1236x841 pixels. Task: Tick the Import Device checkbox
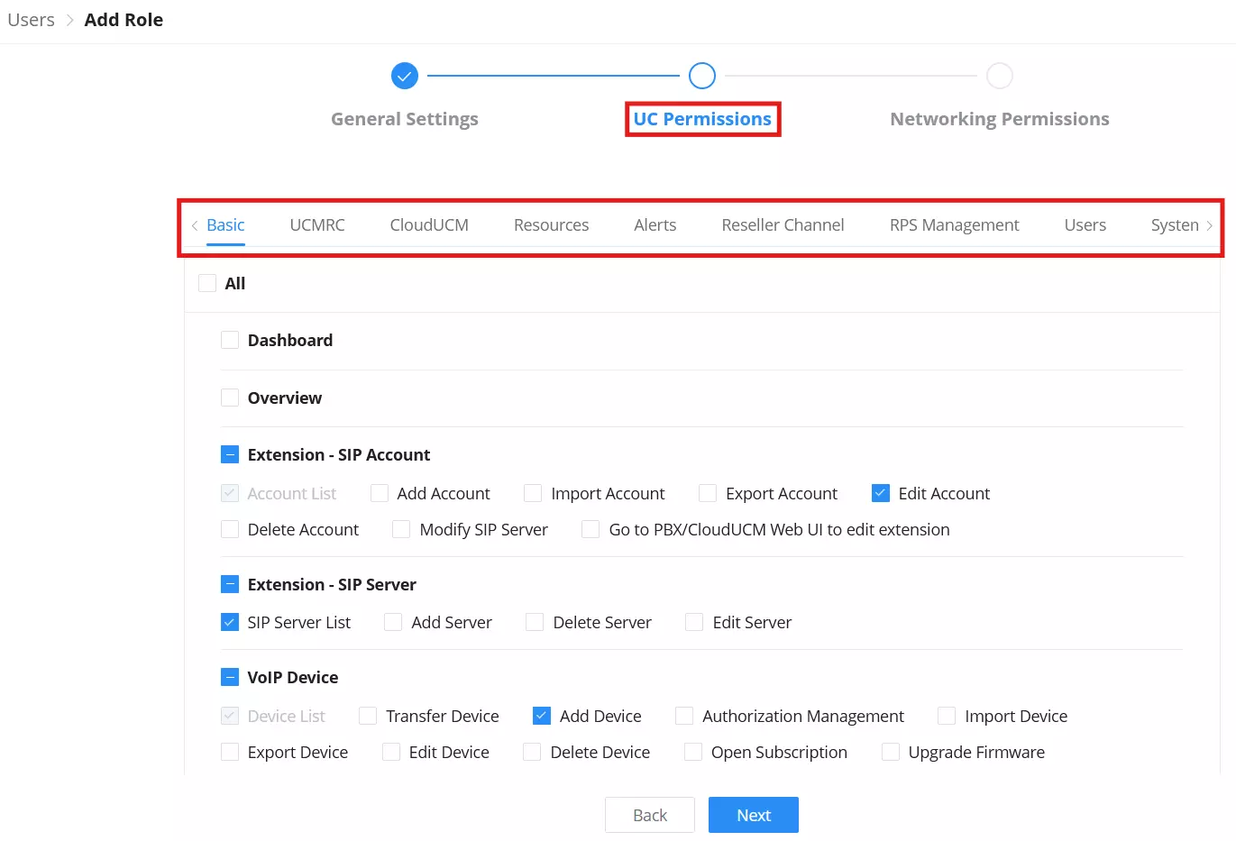947,716
